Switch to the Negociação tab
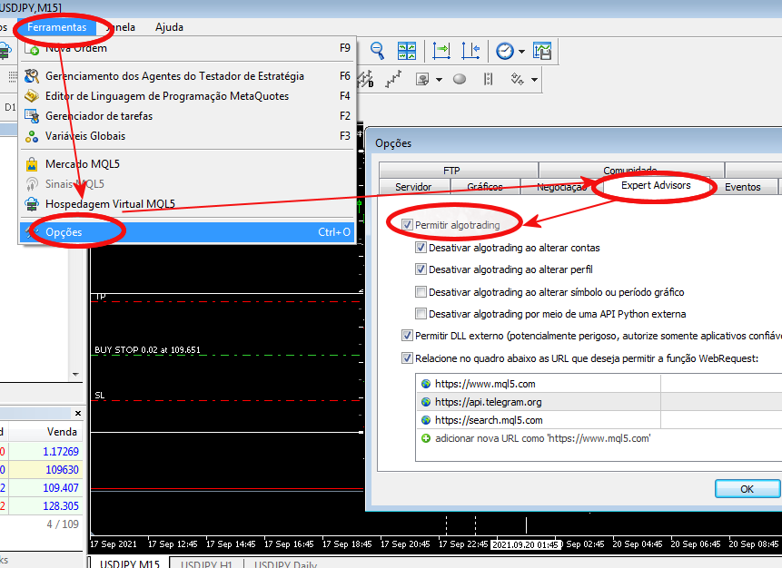This screenshot has height=568, width=782. tap(561, 187)
